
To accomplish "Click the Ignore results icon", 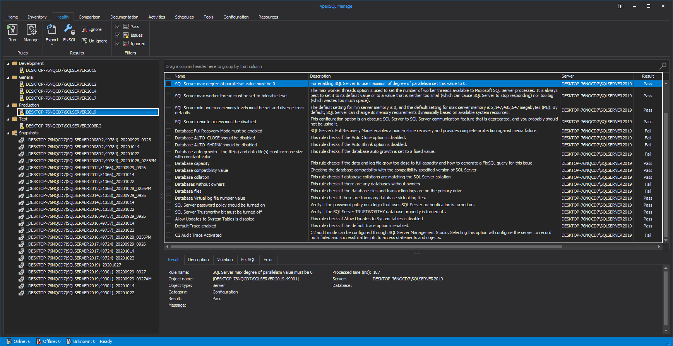I will (84, 29).
